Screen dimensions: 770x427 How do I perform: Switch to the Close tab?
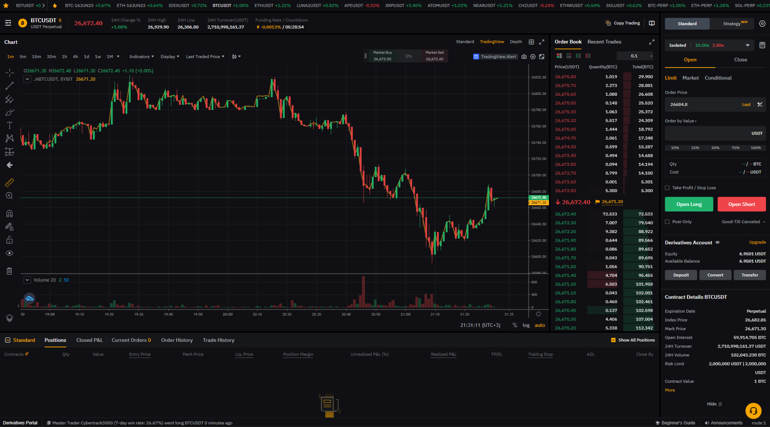pos(740,60)
